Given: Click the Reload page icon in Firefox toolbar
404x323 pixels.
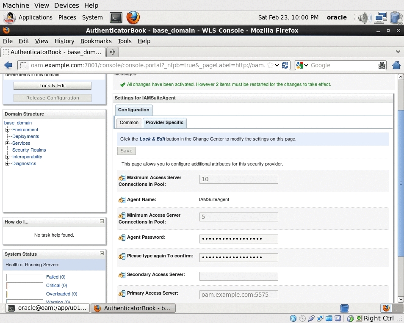Looking at the screenshot, I should point(285,65).
